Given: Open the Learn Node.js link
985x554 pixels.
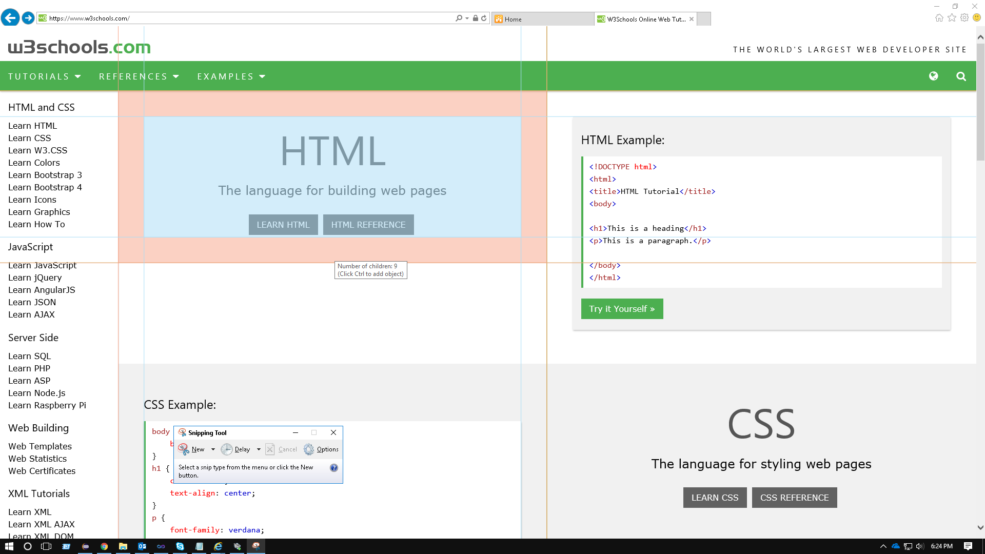Looking at the screenshot, I should click(37, 393).
